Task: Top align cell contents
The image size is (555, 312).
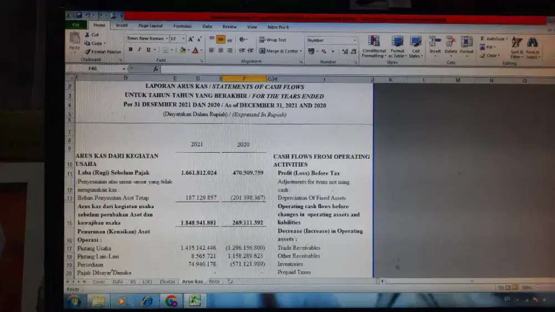Action: (x=211, y=39)
